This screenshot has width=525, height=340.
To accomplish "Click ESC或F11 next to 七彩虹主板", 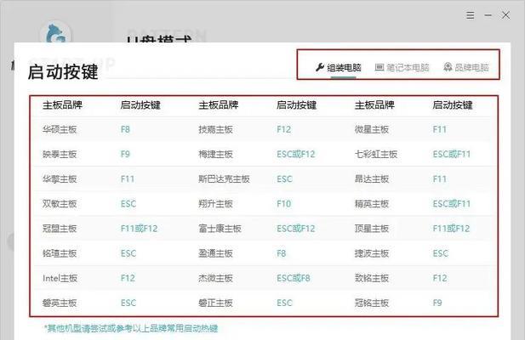I will click(x=452, y=154).
